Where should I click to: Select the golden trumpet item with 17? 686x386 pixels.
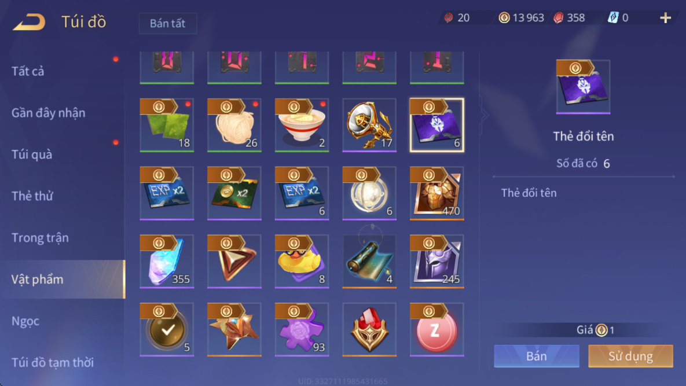(369, 125)
